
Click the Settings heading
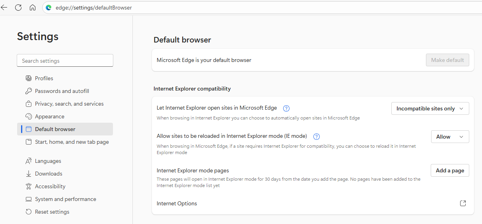click(38, 37)
